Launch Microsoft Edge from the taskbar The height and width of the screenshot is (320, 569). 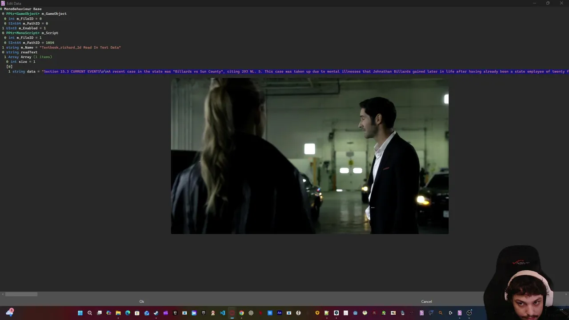pyautogui.click(x=128, y=313)
